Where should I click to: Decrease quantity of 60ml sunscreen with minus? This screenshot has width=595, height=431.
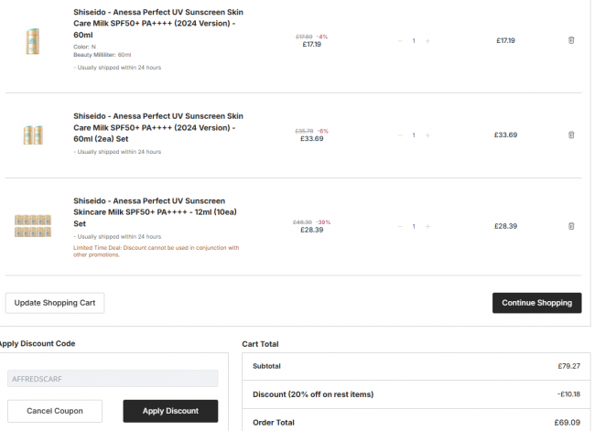tap(400, 40)
